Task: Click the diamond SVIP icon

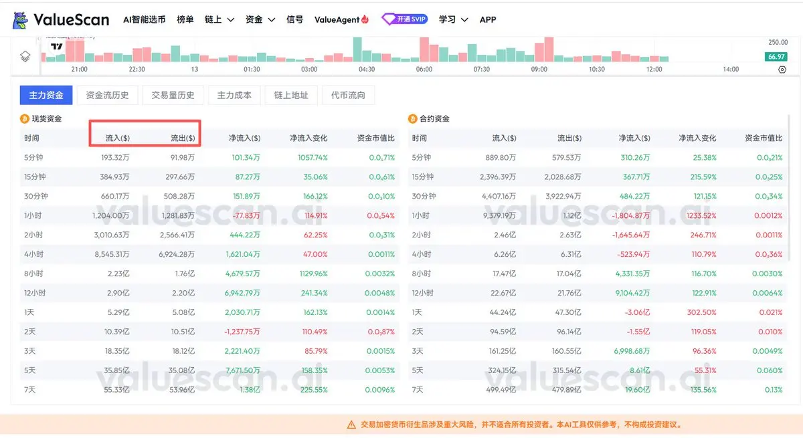Action: pyautogui.click(x=388, y=19)
